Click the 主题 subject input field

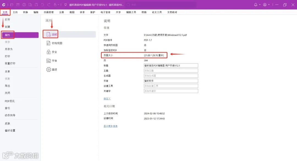point(171,71)
